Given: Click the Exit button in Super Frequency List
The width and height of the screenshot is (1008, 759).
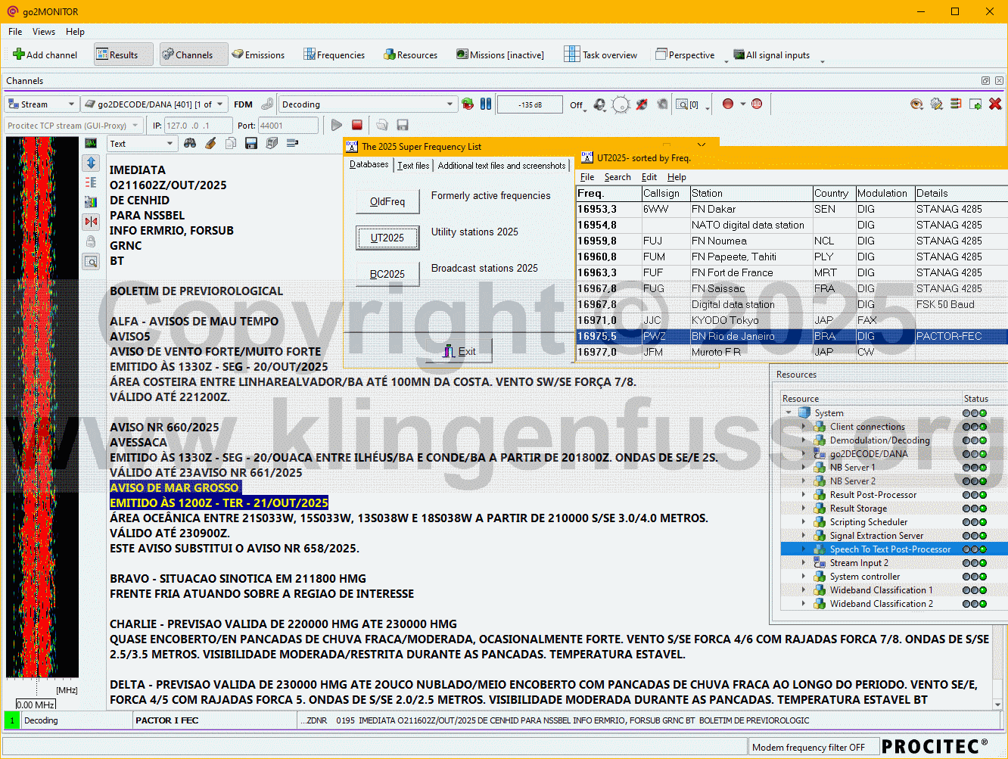Looking at the screenshot, I should click(459, 351).
